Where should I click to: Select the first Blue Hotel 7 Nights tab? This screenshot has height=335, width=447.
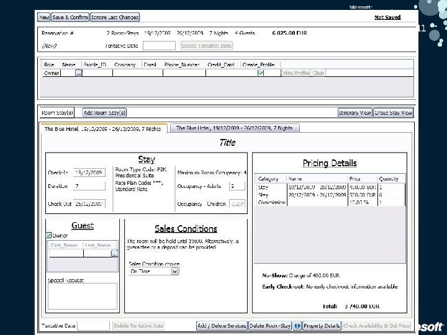tap(104, 128)
